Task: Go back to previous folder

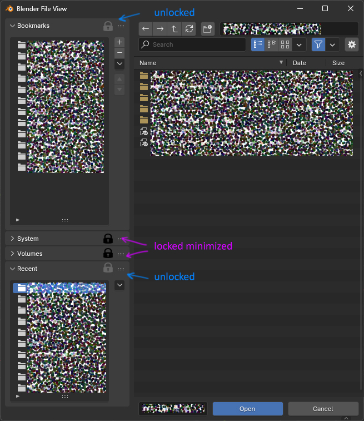Action: [146, 29]
